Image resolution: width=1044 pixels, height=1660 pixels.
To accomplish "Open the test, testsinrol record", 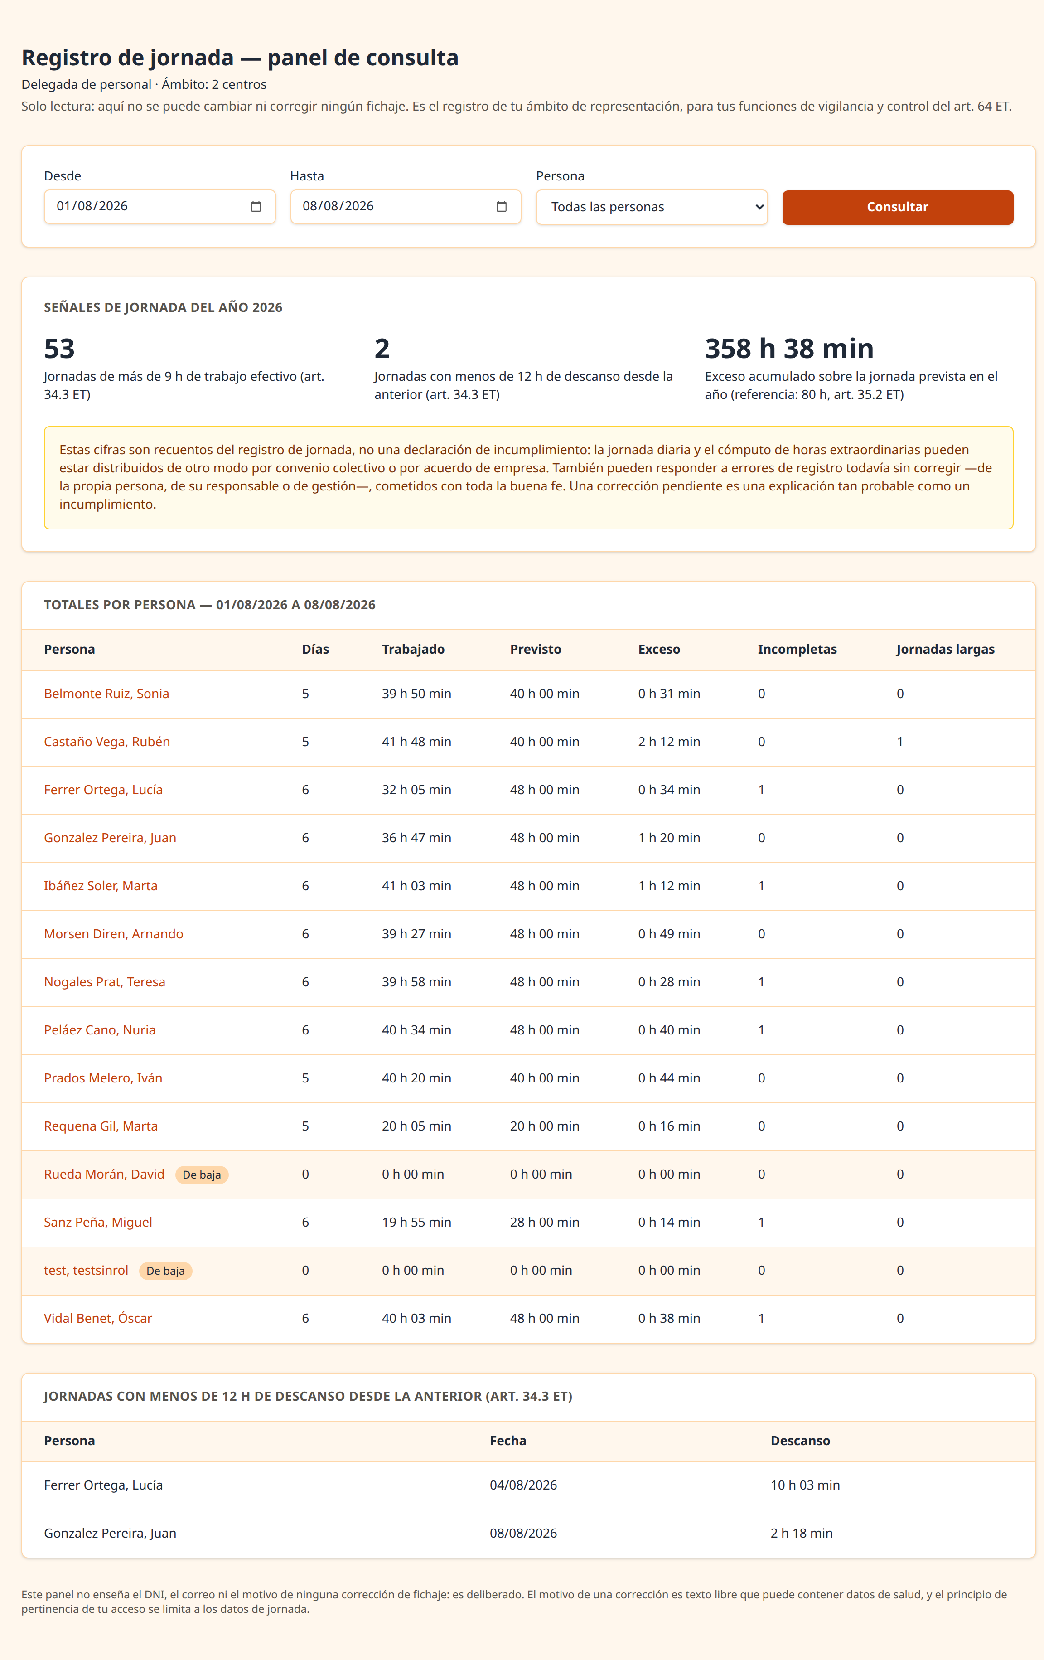I will click(x=86, y=1270).
